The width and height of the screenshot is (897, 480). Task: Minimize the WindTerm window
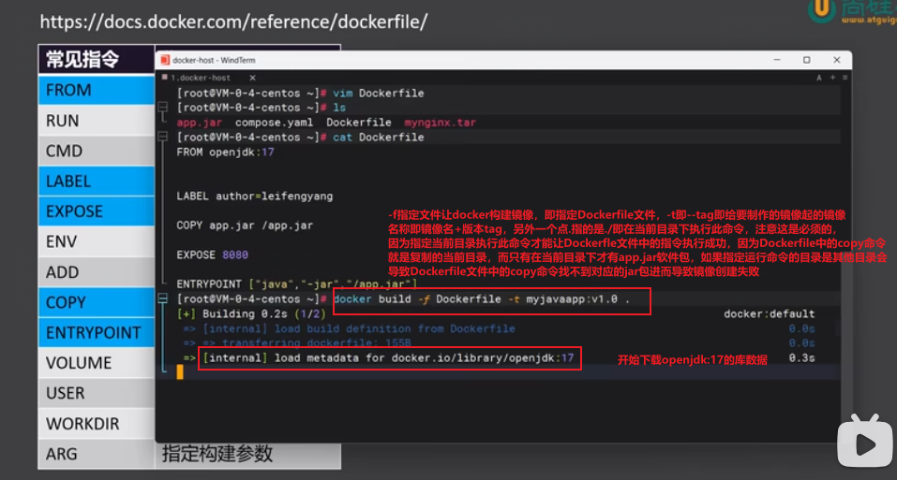777,60
